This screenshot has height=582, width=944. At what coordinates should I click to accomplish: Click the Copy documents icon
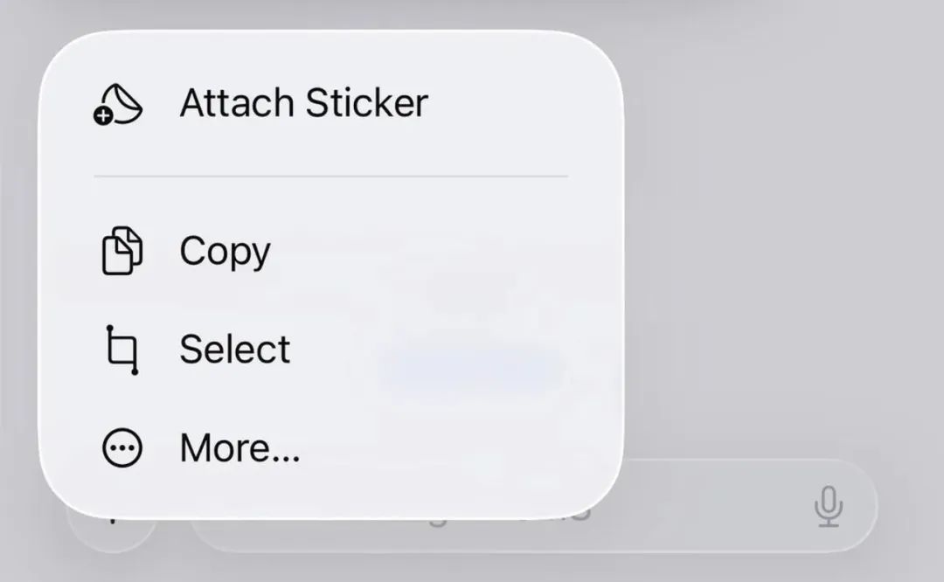(122, 251)
